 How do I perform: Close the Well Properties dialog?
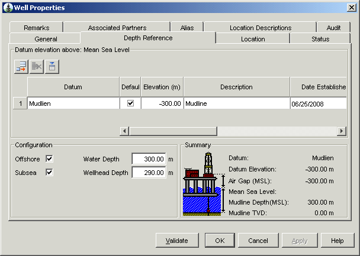click(352, 8)
